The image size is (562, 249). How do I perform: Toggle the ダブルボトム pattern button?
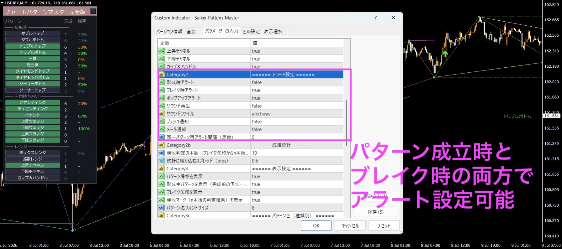pyautogui.click(x=33, y=40)
